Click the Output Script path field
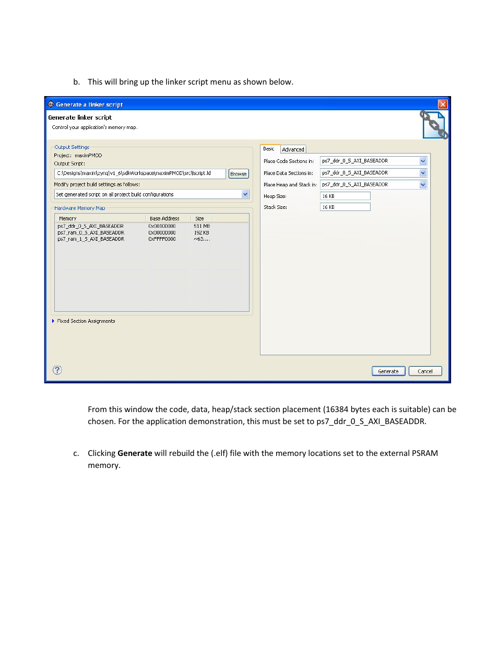The height and width of the screenshot is (645, 498). click(140, 173)
